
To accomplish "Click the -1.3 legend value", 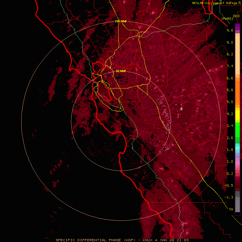I will (x=229, y=197).
